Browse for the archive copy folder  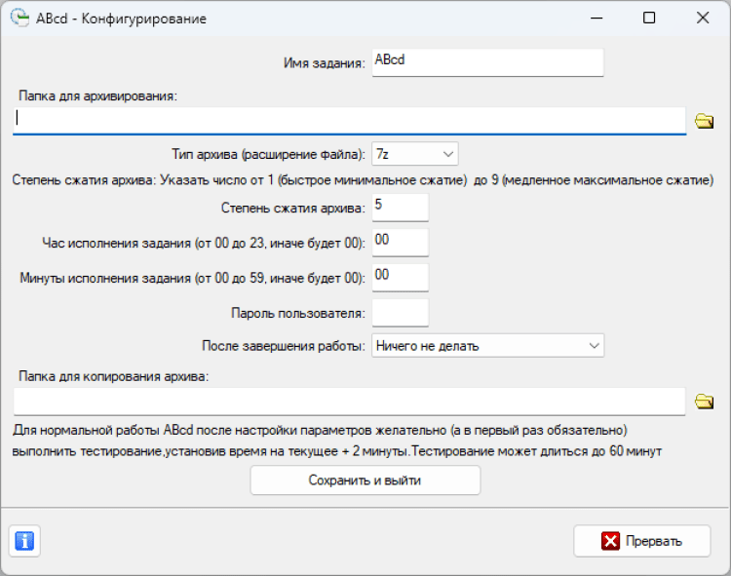tap(704, 402)
